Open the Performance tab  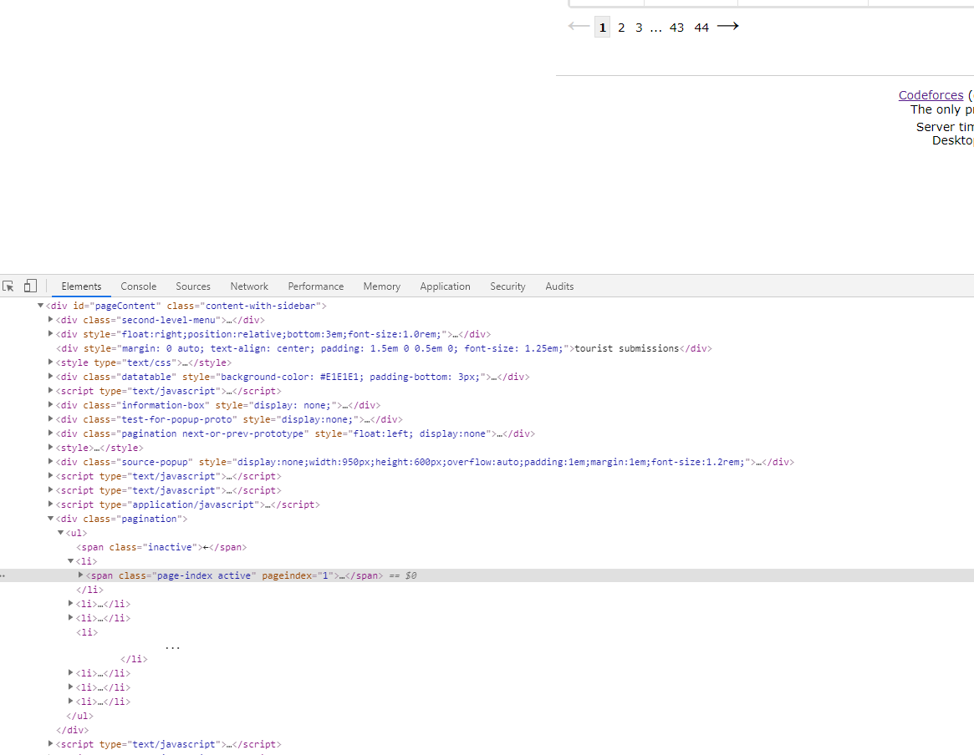315,286
